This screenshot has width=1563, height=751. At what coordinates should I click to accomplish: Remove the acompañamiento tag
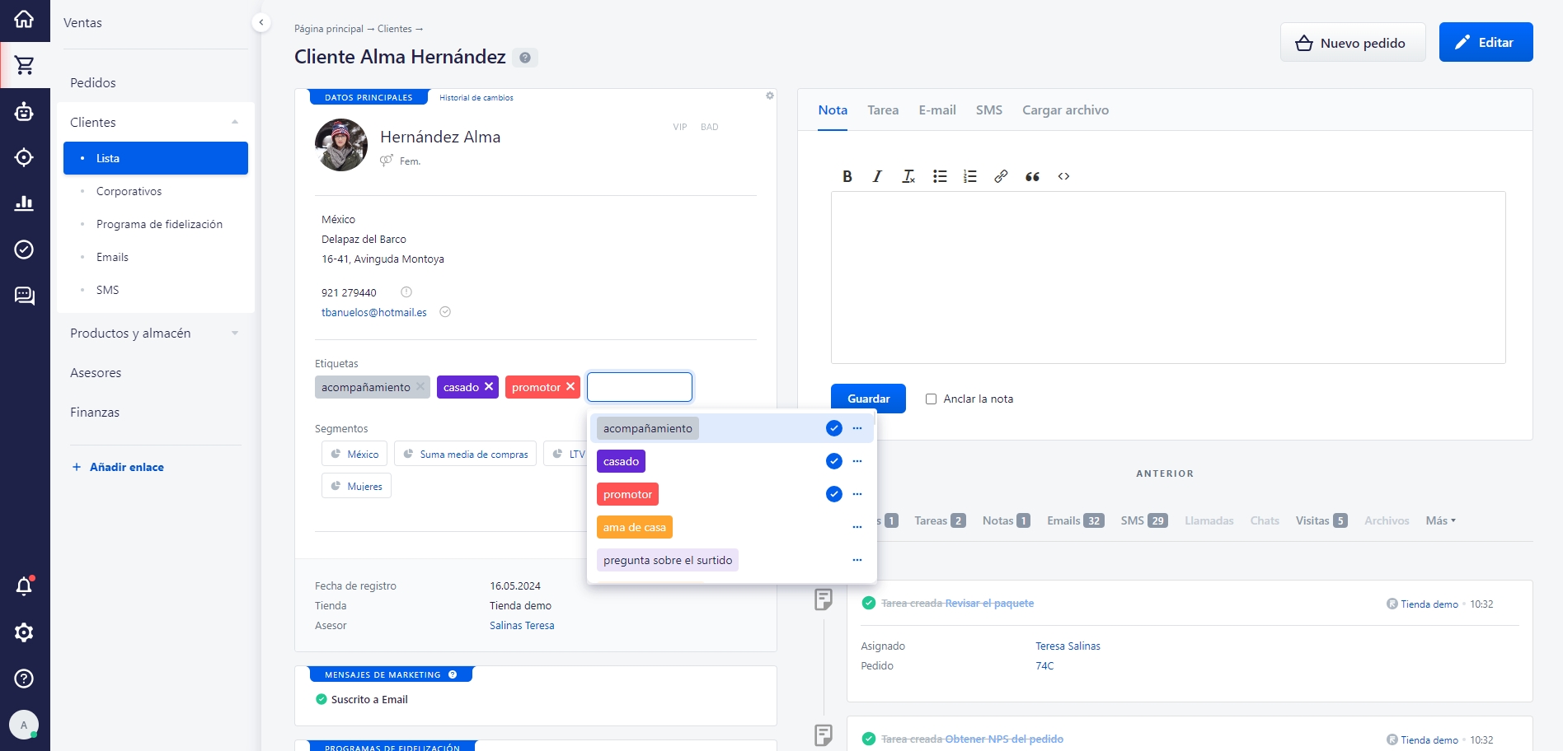tap(420, 386)
